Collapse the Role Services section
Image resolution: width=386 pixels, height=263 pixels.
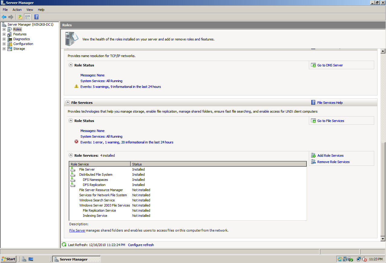pos(70,155)
